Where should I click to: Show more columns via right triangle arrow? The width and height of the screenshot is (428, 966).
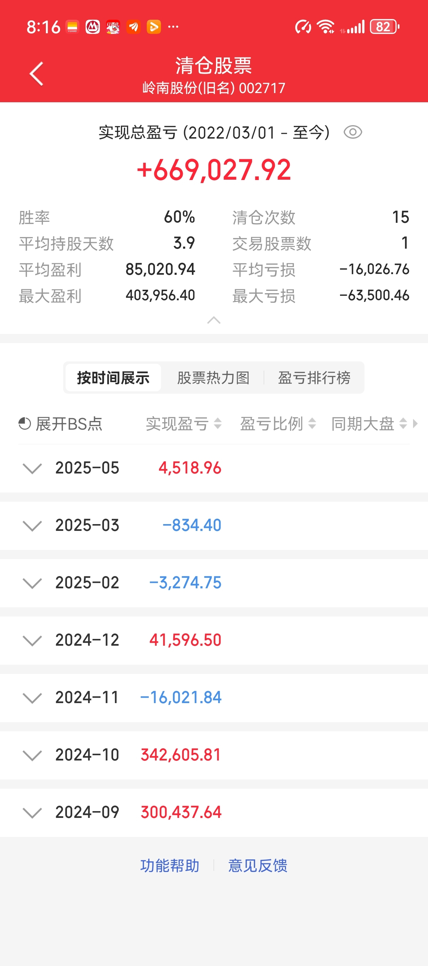415,424
